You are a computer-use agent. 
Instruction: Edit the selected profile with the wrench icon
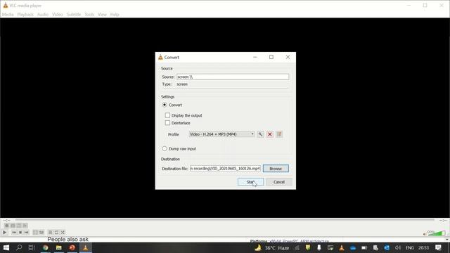click(x=260, y=134)
